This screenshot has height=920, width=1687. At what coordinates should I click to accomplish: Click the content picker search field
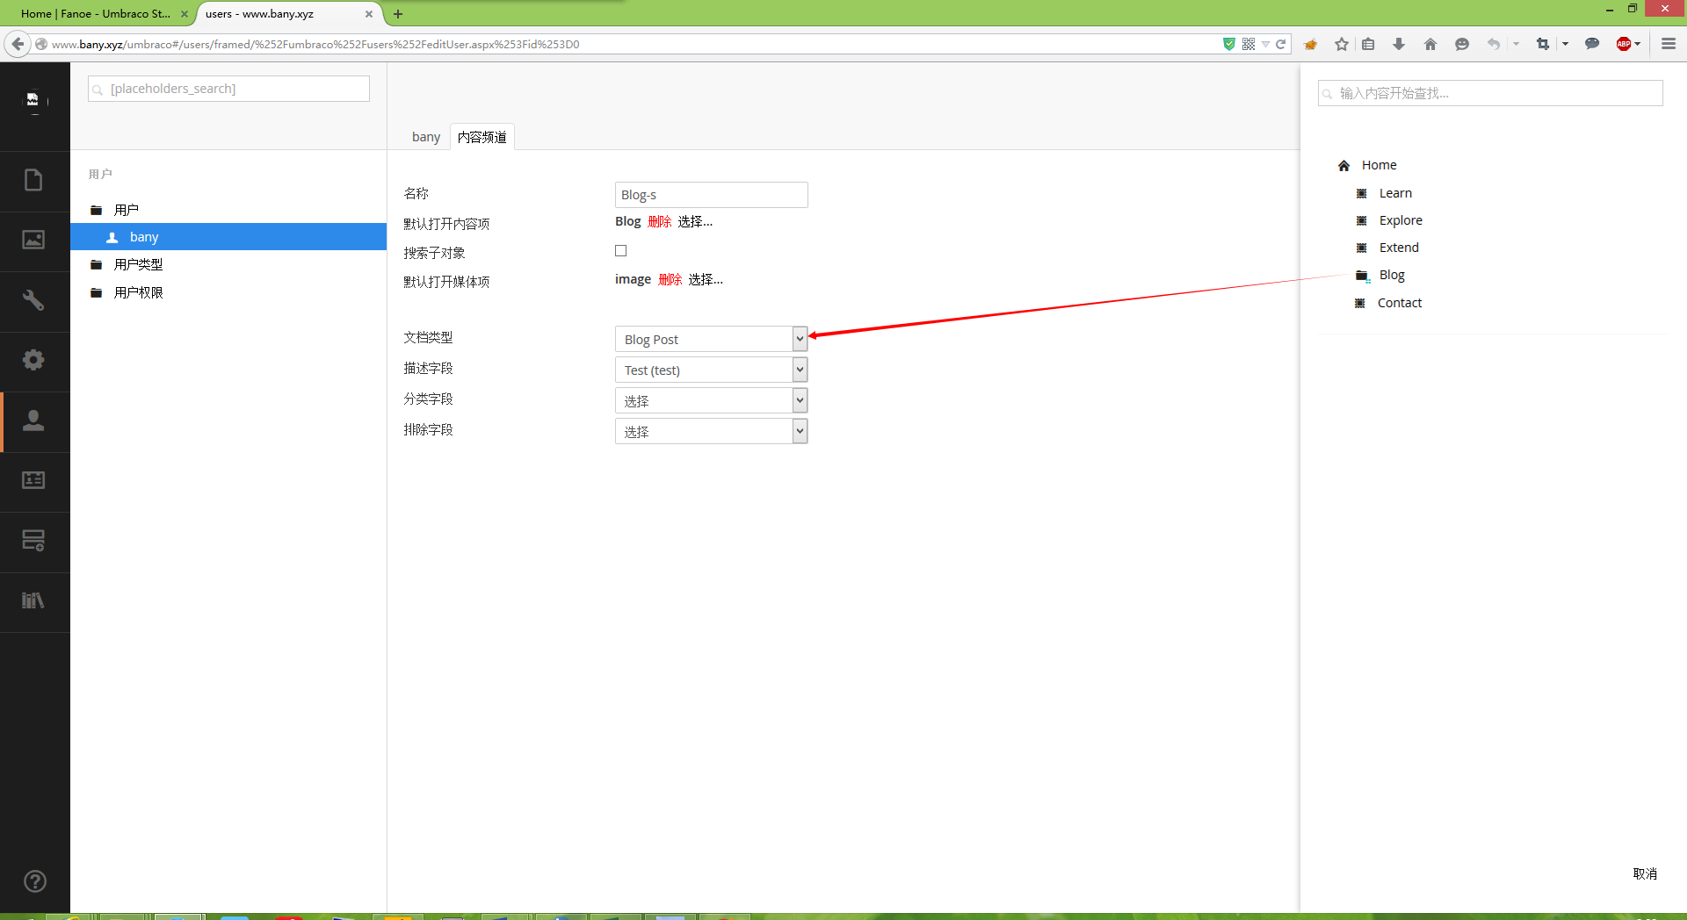pos(1490,93)
